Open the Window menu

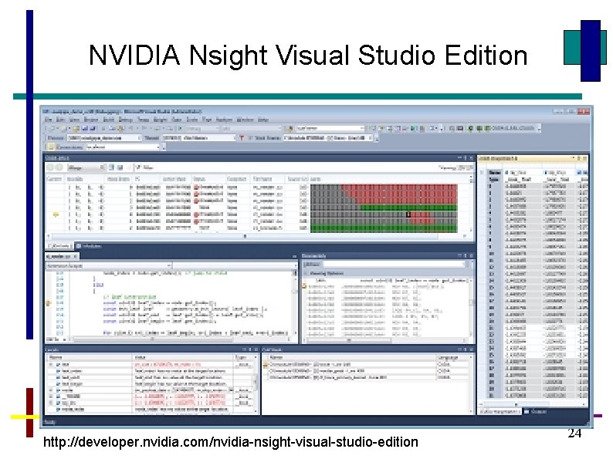[245, 120]
